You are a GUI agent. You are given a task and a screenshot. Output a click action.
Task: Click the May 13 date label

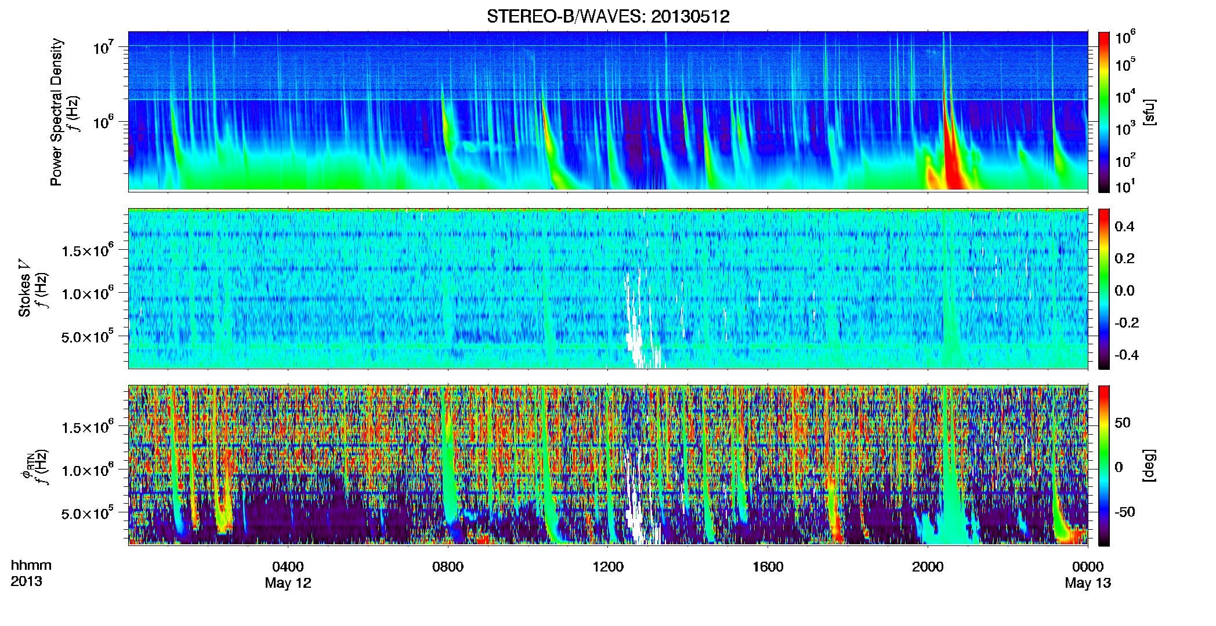pyautogui.click(x=1088, y=583)
